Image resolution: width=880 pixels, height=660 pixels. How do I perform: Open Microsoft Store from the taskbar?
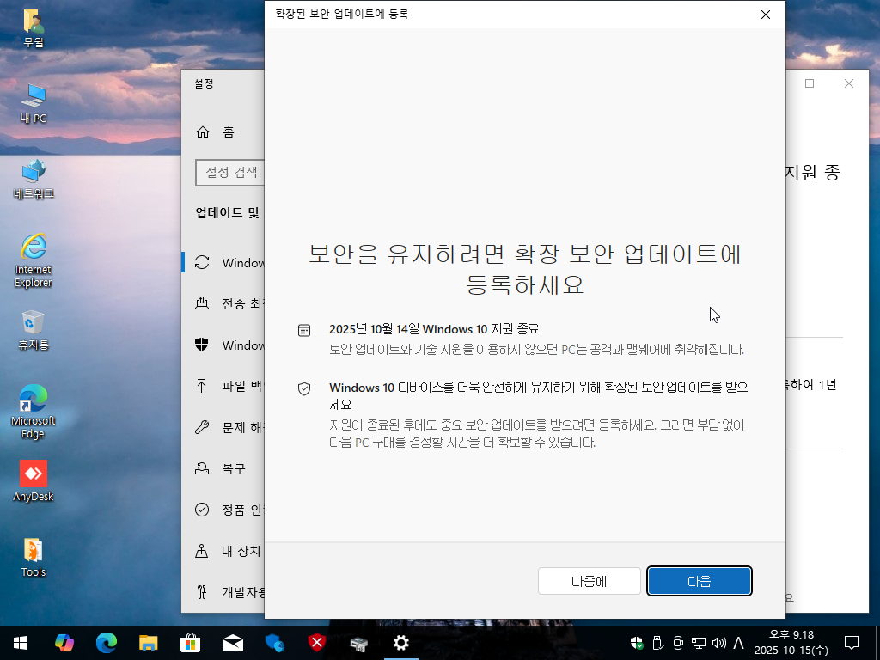pos(190,643)
